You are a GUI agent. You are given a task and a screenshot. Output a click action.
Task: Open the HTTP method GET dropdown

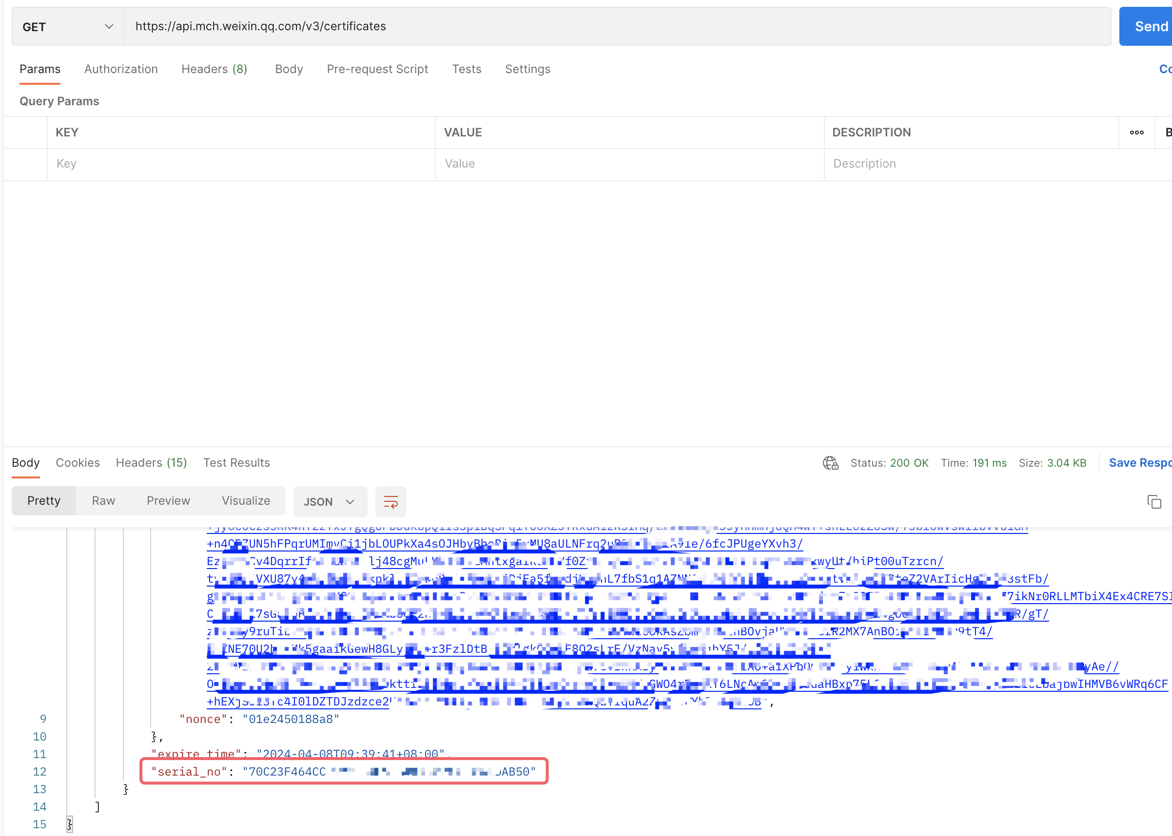coord(68,27)
